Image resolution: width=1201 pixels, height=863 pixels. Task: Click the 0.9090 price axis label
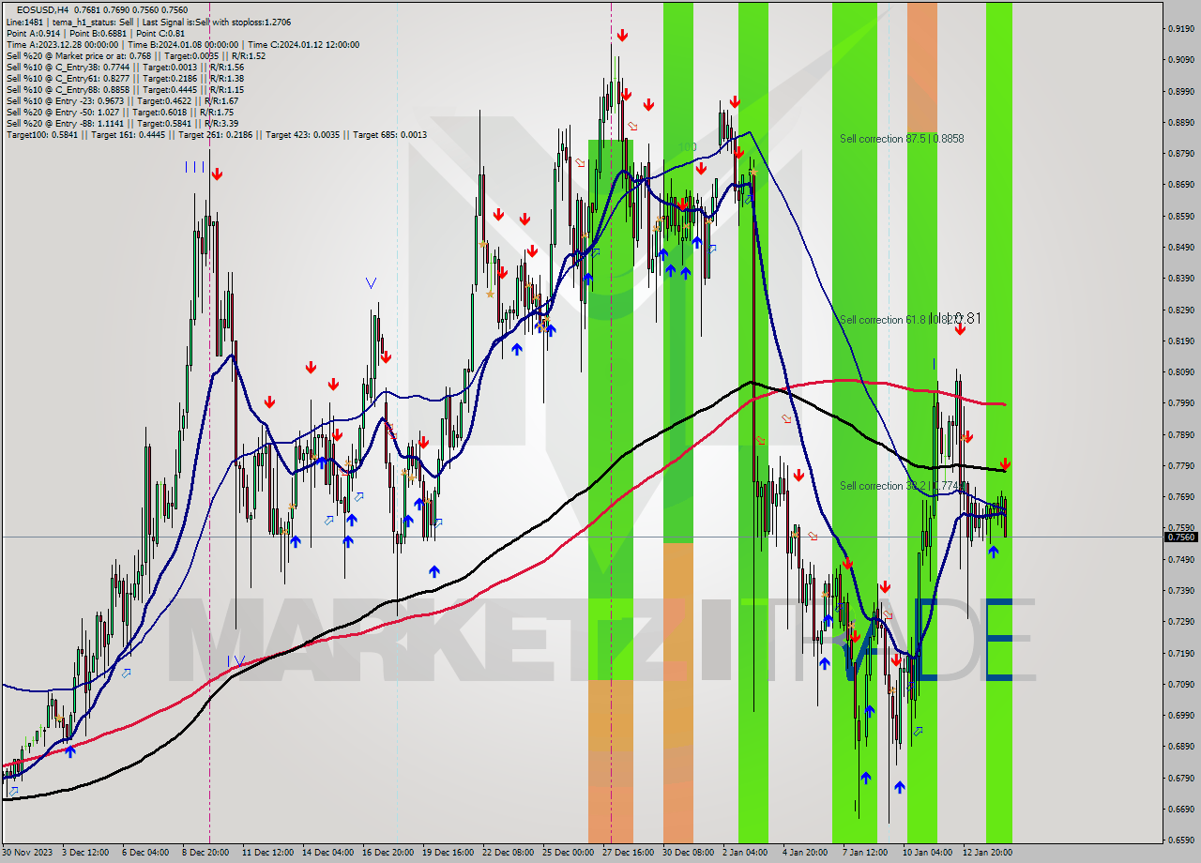pos(1180,60)
